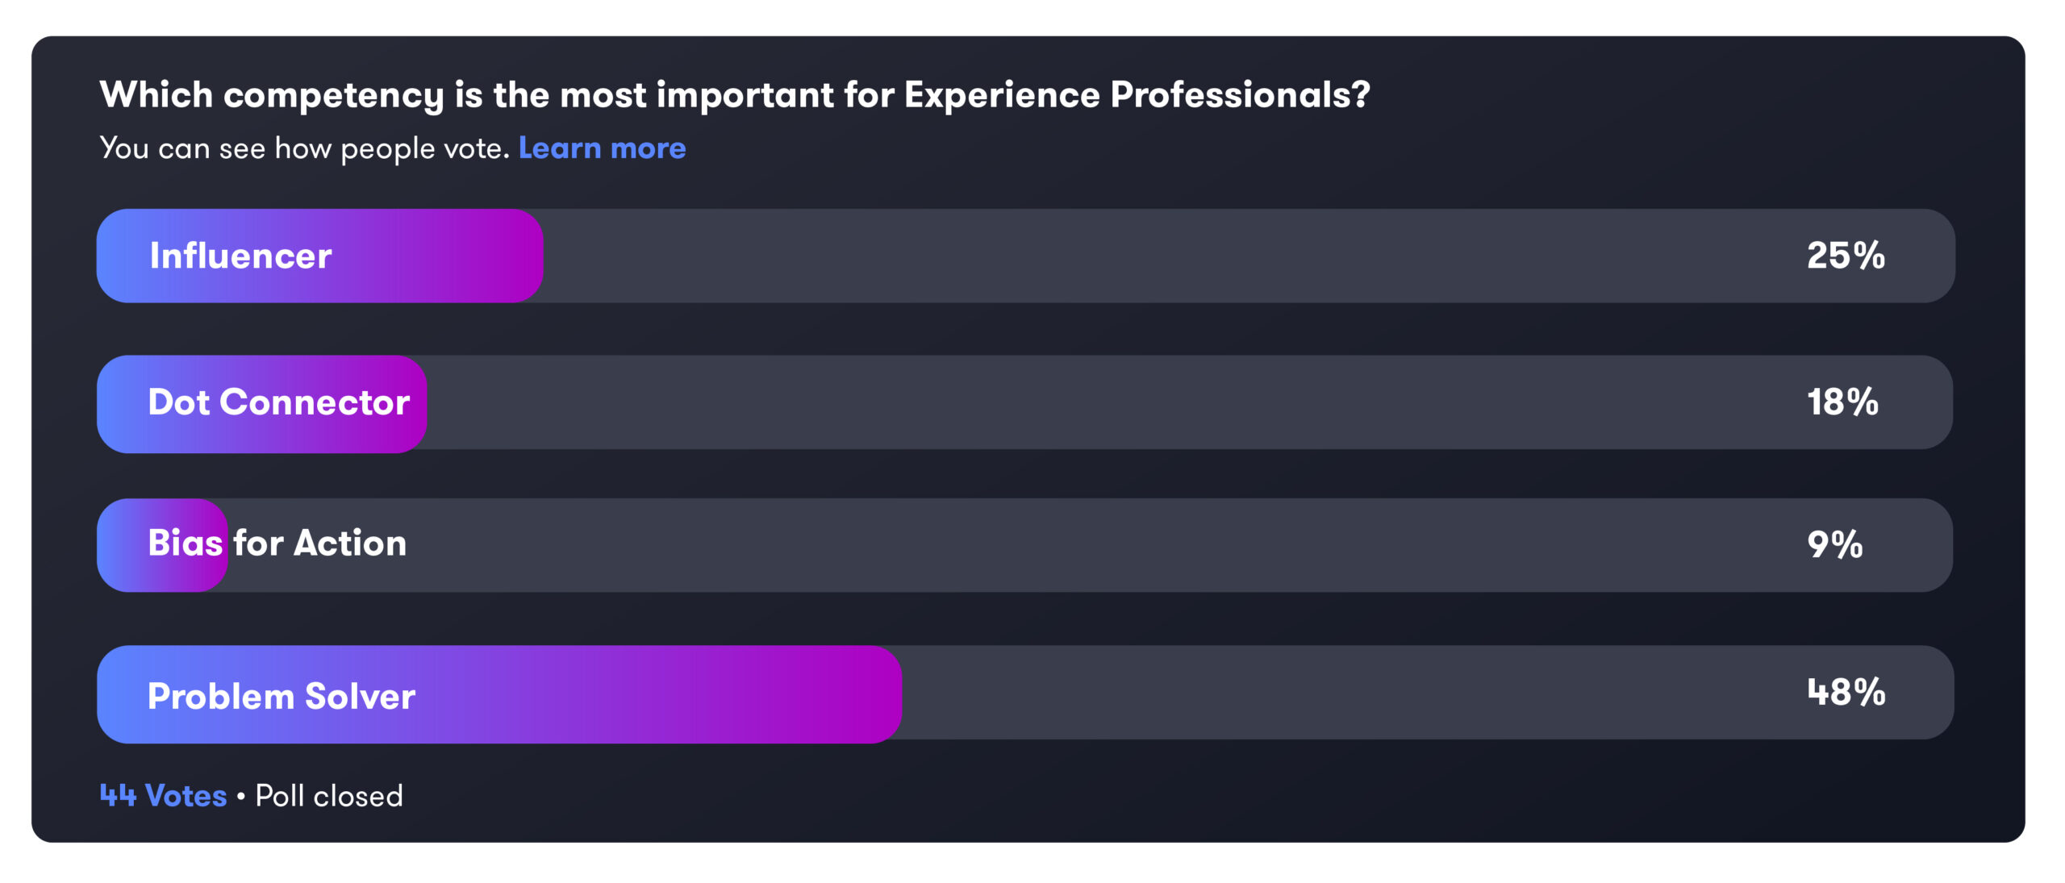Click the filled portion of Problem Solver bar

point(499,693)
